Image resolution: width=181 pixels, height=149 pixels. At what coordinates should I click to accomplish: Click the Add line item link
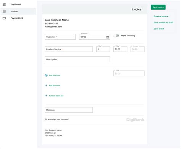tap(54, 75)
